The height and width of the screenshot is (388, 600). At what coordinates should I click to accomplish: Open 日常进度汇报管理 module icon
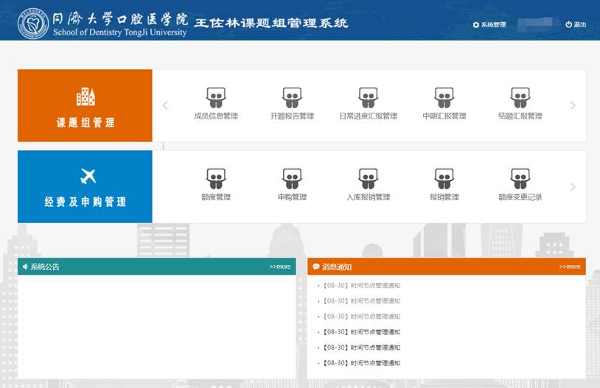(x=368, y=98)
